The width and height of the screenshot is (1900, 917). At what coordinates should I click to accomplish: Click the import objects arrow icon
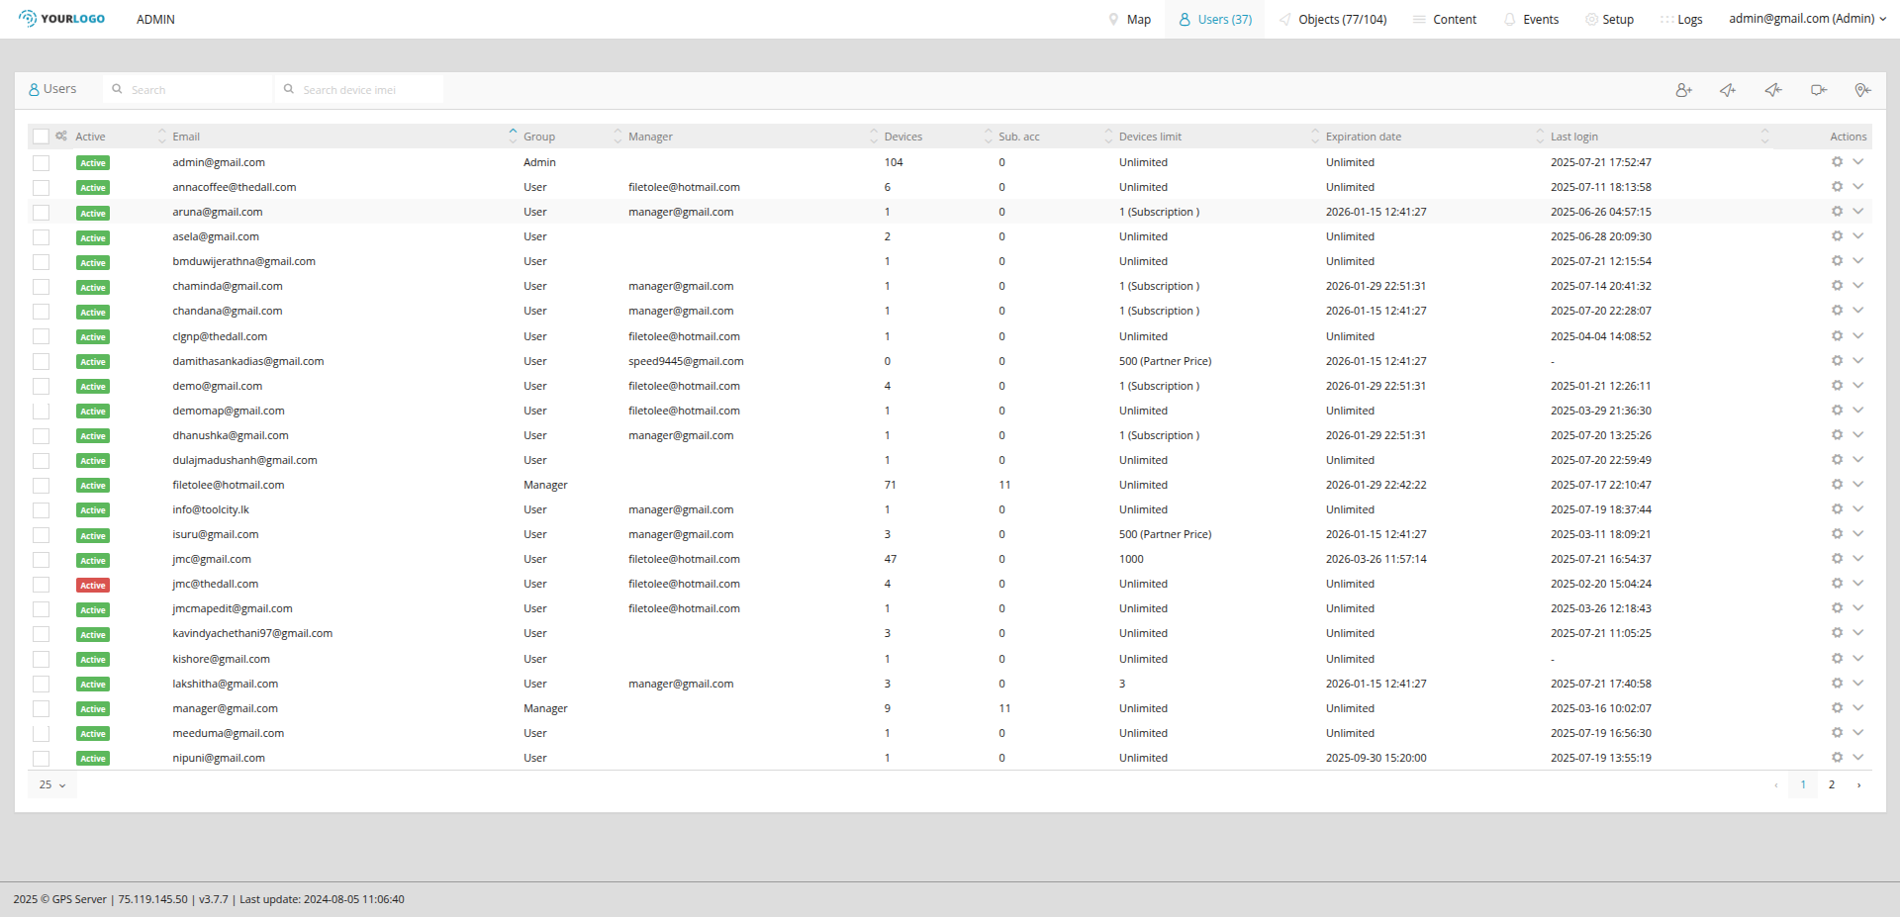tap(1773, 90)
